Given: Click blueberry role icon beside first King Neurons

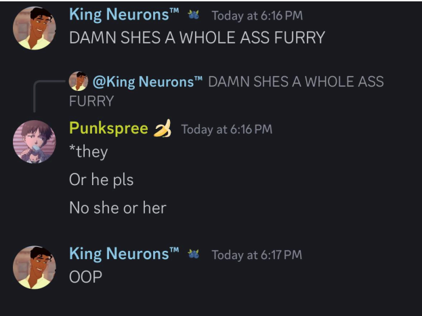Looking at the screenshot, I should click(x=194, y=14).
